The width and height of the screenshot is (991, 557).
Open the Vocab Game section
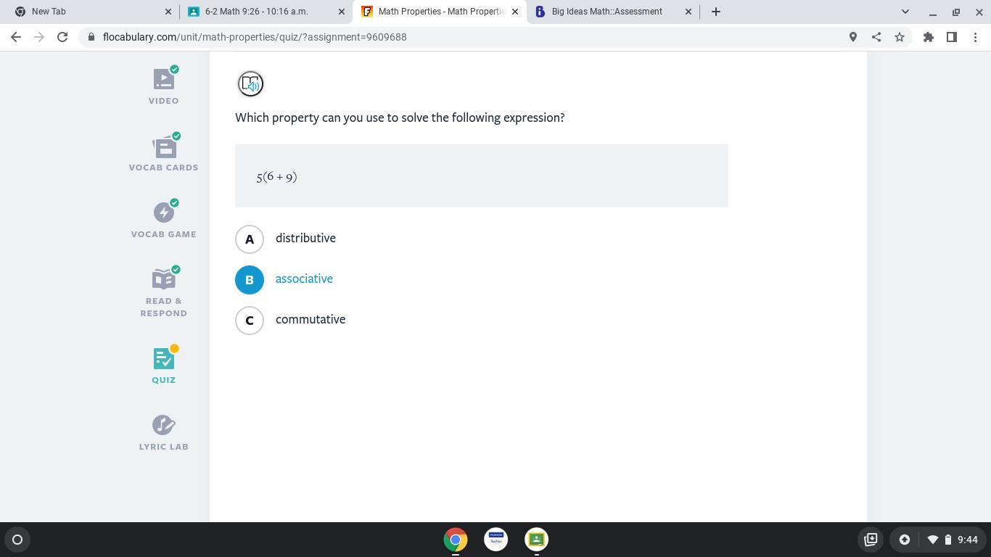coord(164,220)
